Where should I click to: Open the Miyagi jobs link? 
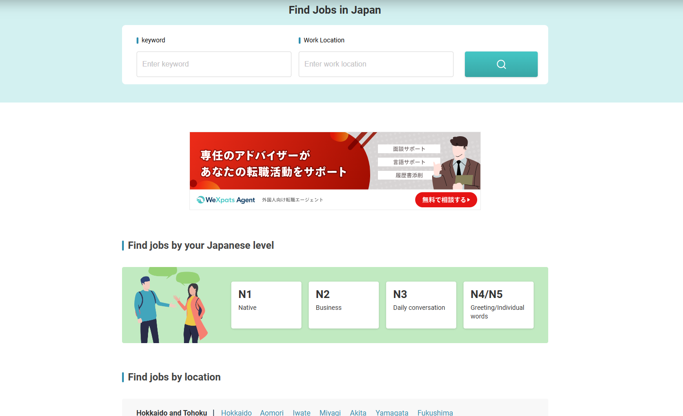tap(330, 412)
